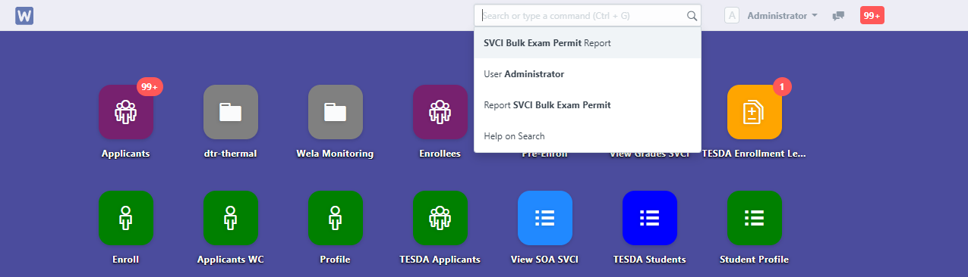
Task: Click the Administrator avatar icon
Action: click(x=732, y=15)
